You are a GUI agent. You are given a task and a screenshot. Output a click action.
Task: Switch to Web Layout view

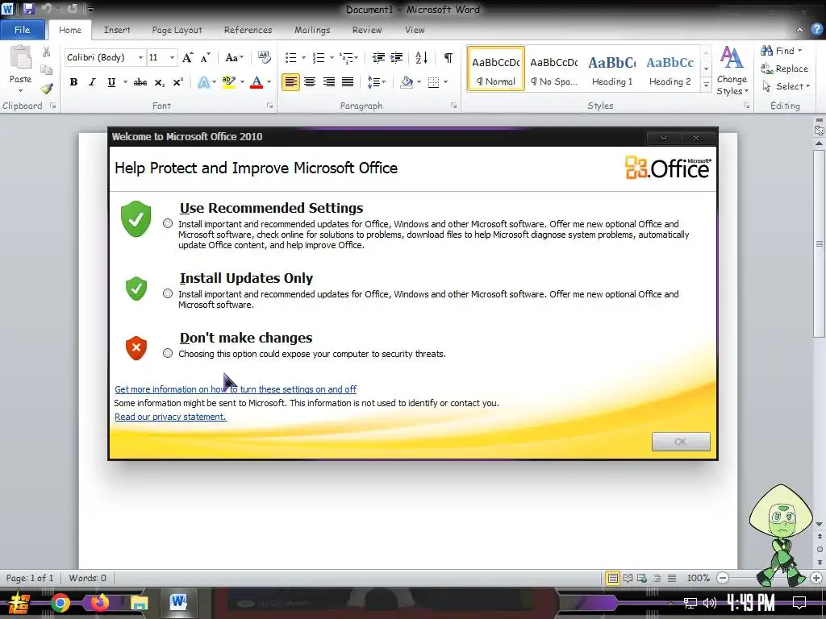tap(642, 578)
